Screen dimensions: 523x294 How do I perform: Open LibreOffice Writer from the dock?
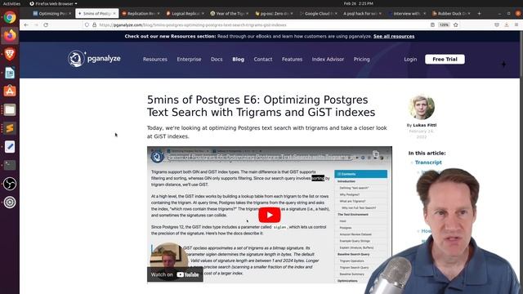(10, 73)
